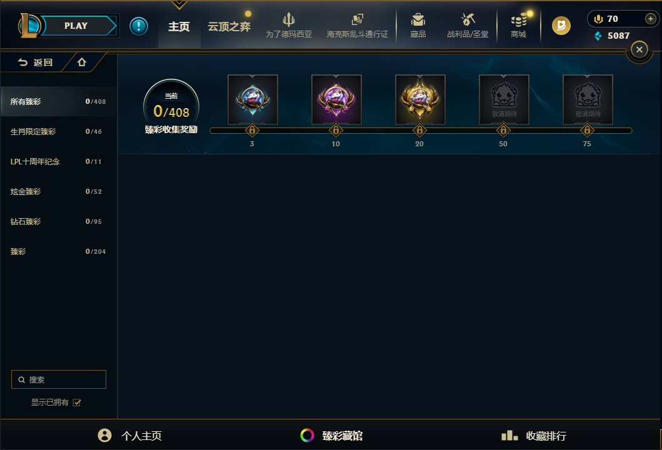Screen dimensions: 662x450
Task: Open the 海克斯乱斗通行证 pass icon
Action: tap(357, 19)
